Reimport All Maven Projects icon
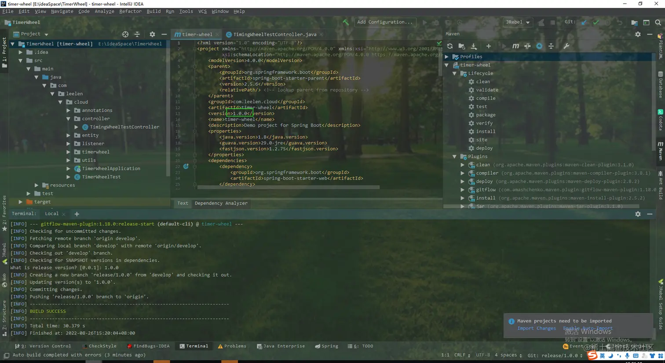 449,46
